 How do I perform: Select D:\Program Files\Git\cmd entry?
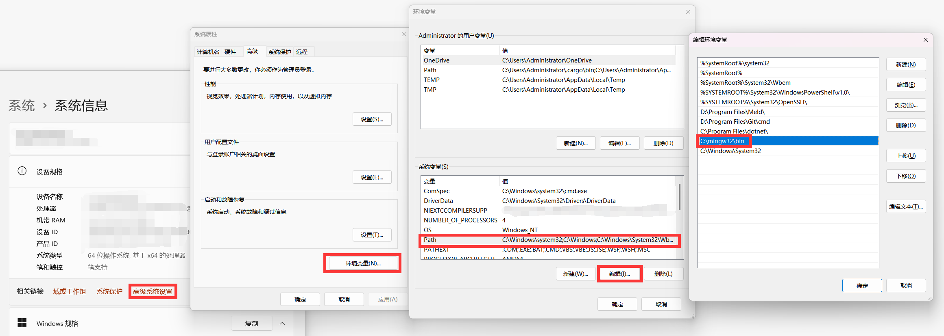(x=788, y=122)
